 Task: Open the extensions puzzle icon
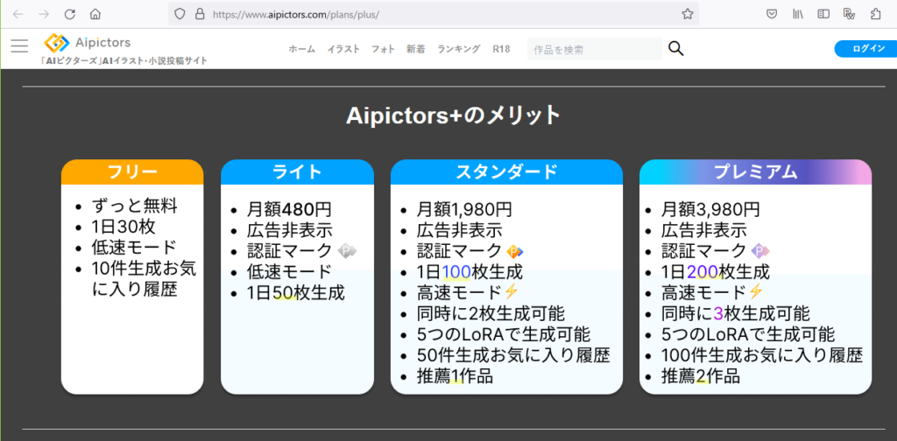coord(875,14)
